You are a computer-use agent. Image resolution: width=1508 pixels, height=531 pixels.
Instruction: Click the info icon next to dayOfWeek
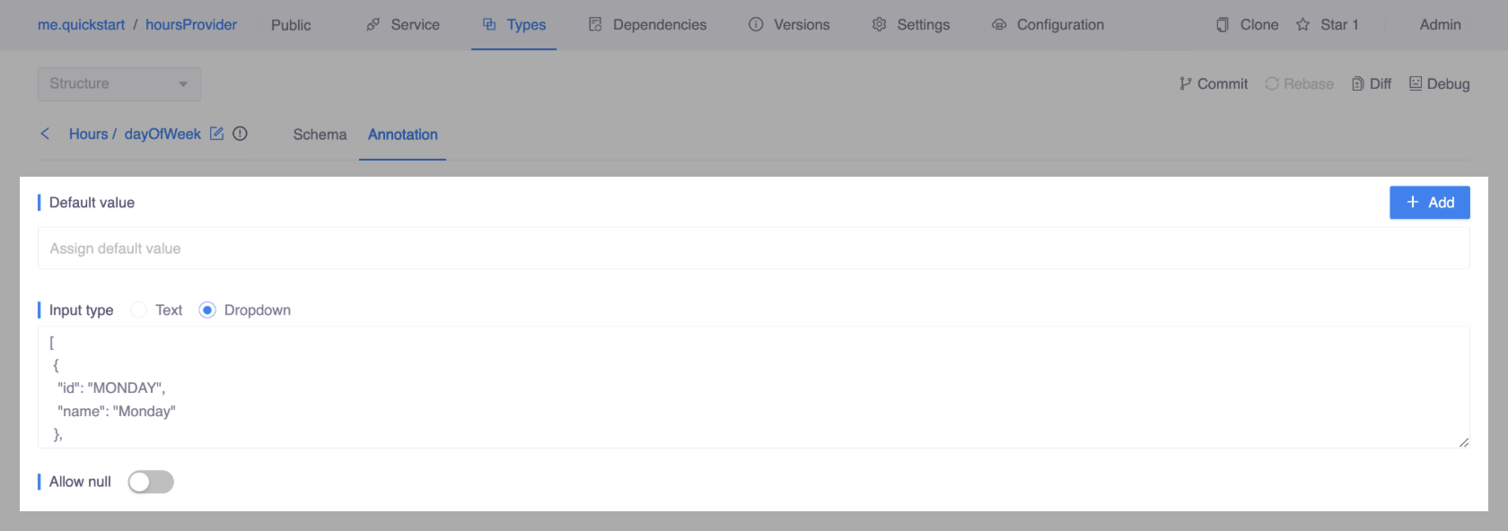(240, 134)
